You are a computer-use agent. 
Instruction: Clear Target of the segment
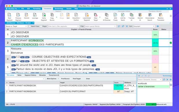pos(96,17)
